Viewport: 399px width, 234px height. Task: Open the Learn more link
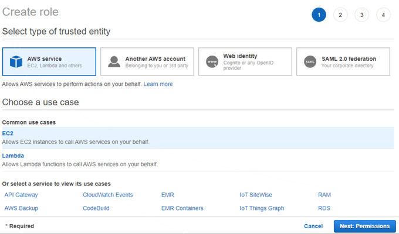[x=158, y=84]
